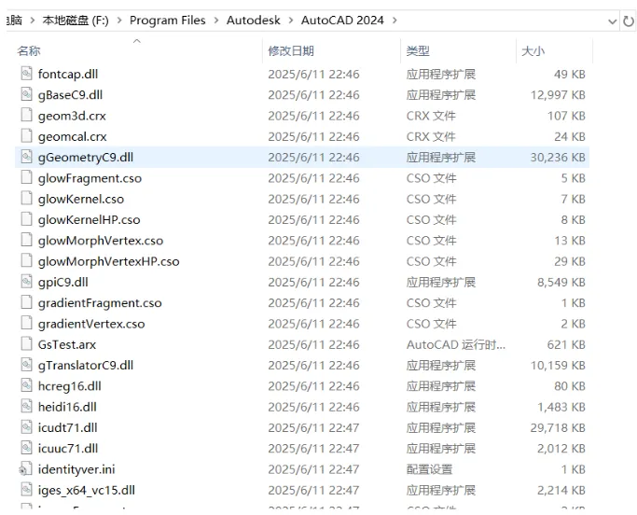
Task: Click the fontcap.dll file icon
Action: point(26,74)
